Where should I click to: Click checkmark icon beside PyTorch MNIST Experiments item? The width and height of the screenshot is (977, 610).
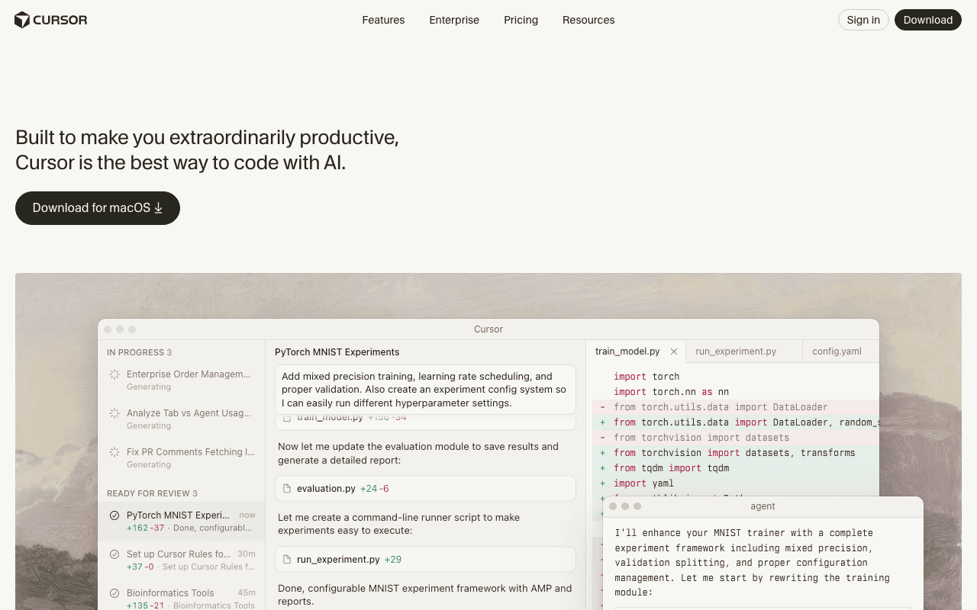(x=114, y=515)
